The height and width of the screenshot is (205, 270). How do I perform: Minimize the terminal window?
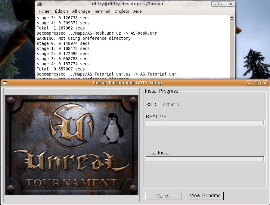tap(215, 4)
